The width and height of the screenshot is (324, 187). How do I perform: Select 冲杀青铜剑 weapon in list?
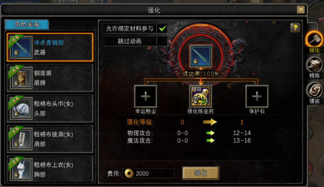[50, 48]
